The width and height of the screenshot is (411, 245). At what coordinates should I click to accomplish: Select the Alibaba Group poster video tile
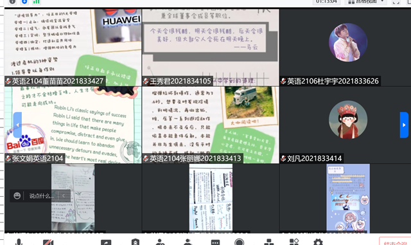click(x=348, y=198)
